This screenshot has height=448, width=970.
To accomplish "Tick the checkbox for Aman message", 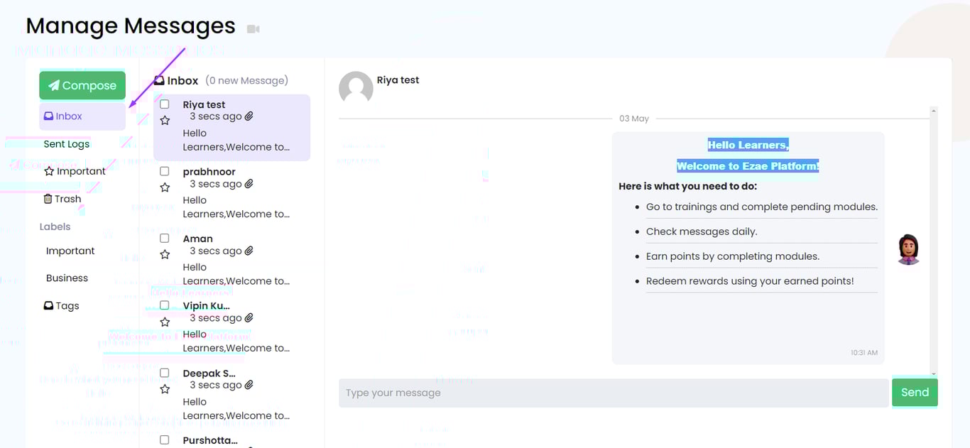I will 165,239.
